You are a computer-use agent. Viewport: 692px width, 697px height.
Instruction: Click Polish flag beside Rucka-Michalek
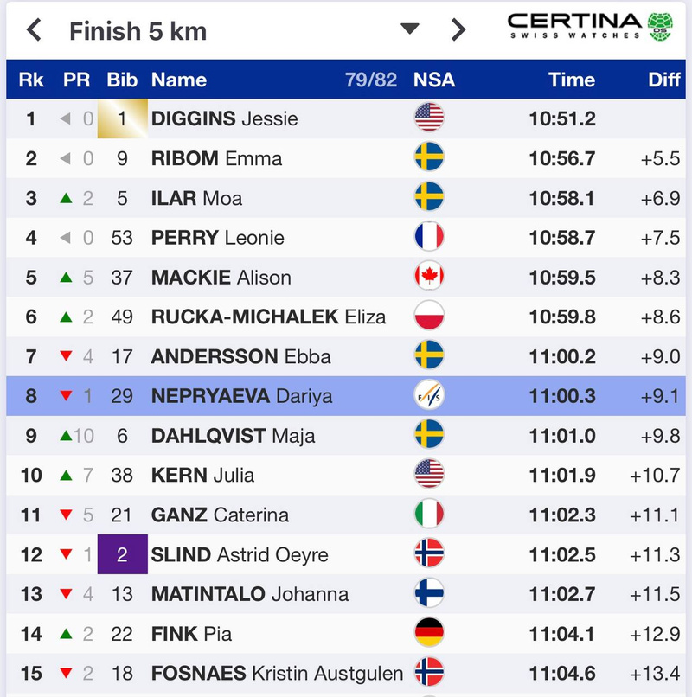pos(429,317)
